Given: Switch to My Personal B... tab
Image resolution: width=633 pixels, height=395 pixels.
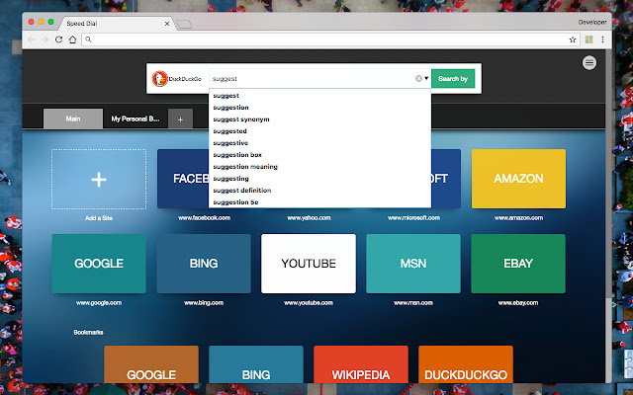Looking at the screenshot, I should (x=136, y=118).
